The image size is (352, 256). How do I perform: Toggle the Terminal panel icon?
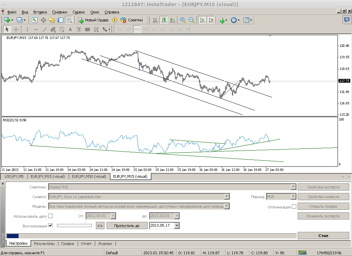pos(60,20)
